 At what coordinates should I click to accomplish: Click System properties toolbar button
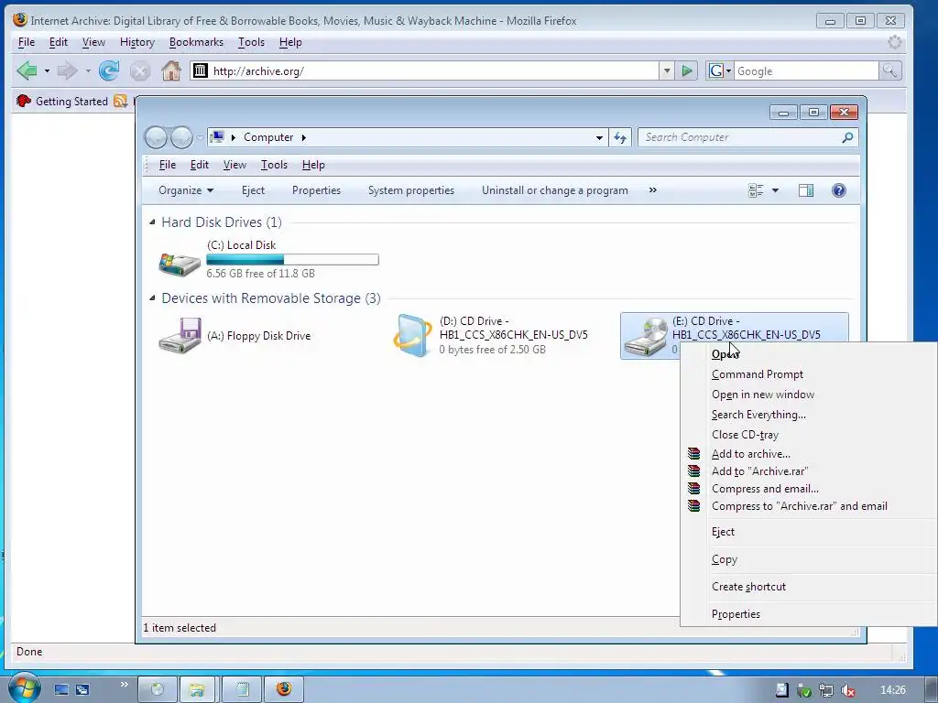click(x=411, y=190)
